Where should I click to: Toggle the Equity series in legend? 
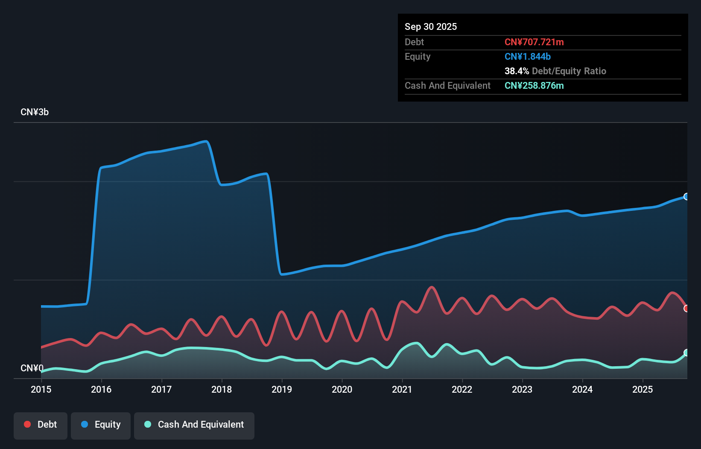[x=101, y=425]
